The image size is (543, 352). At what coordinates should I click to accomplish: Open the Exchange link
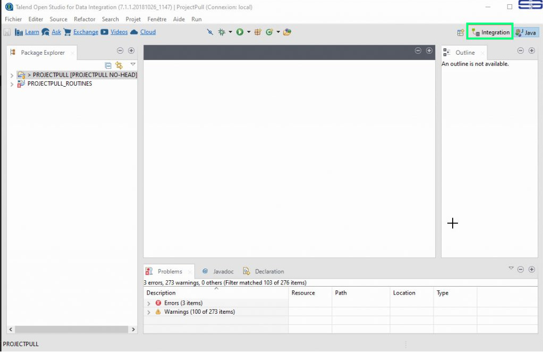(86, 32)
